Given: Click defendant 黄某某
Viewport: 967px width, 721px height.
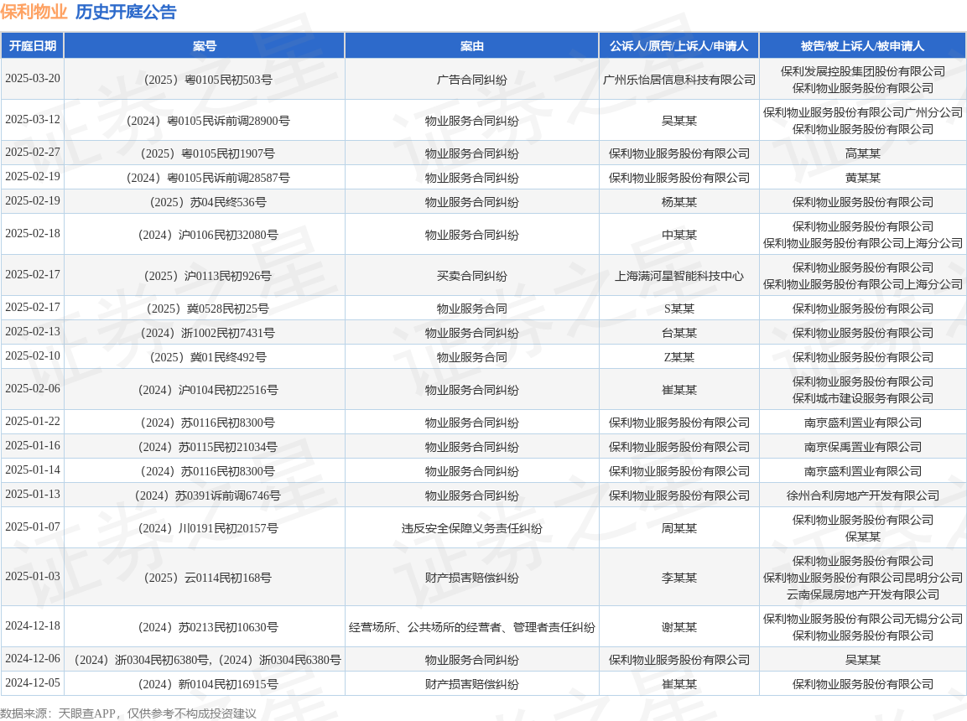Looking at the screenshot, I should [x=863, y=178].
